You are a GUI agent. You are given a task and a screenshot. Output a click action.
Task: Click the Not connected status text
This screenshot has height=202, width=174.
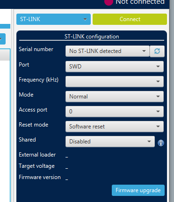(140, 2)
